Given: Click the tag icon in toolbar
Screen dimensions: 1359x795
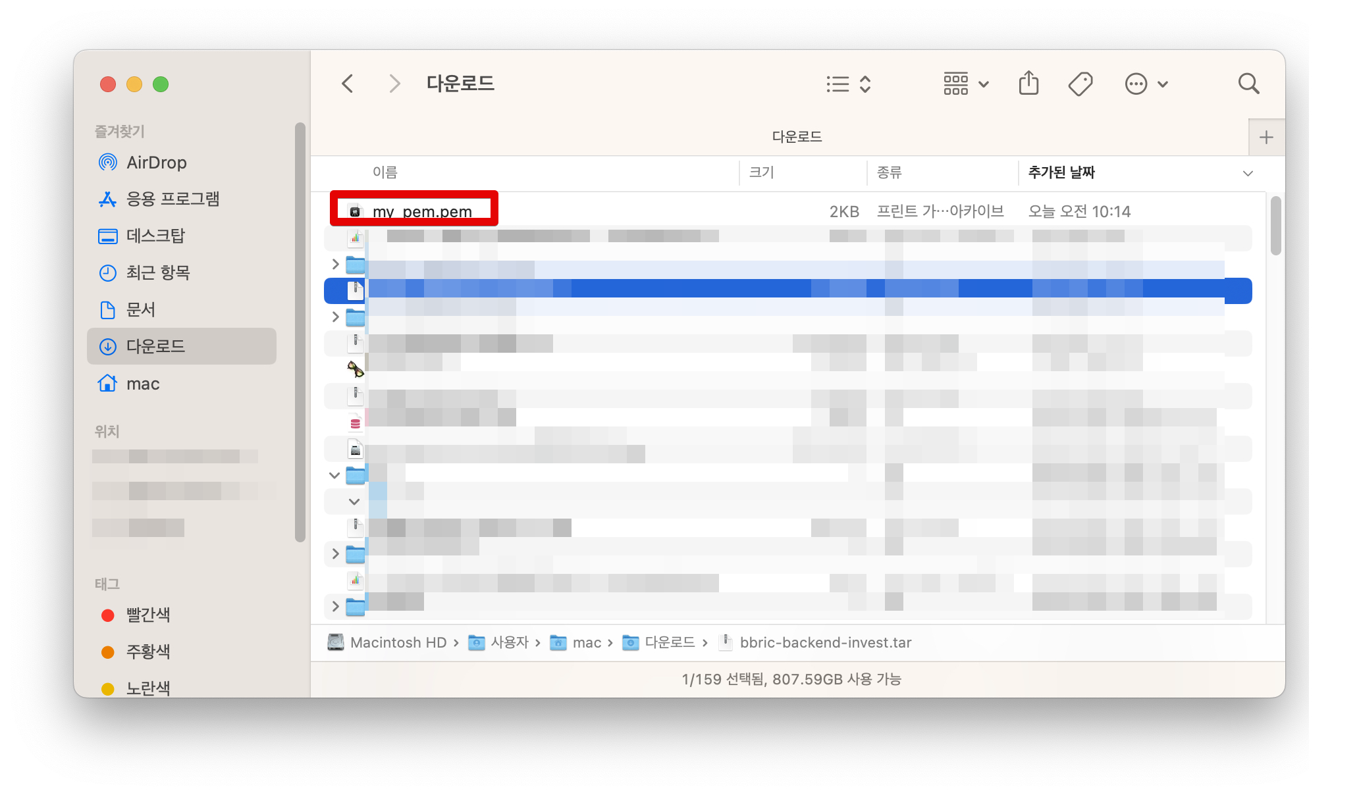Looking at the screenshot, I should 1080,84.
